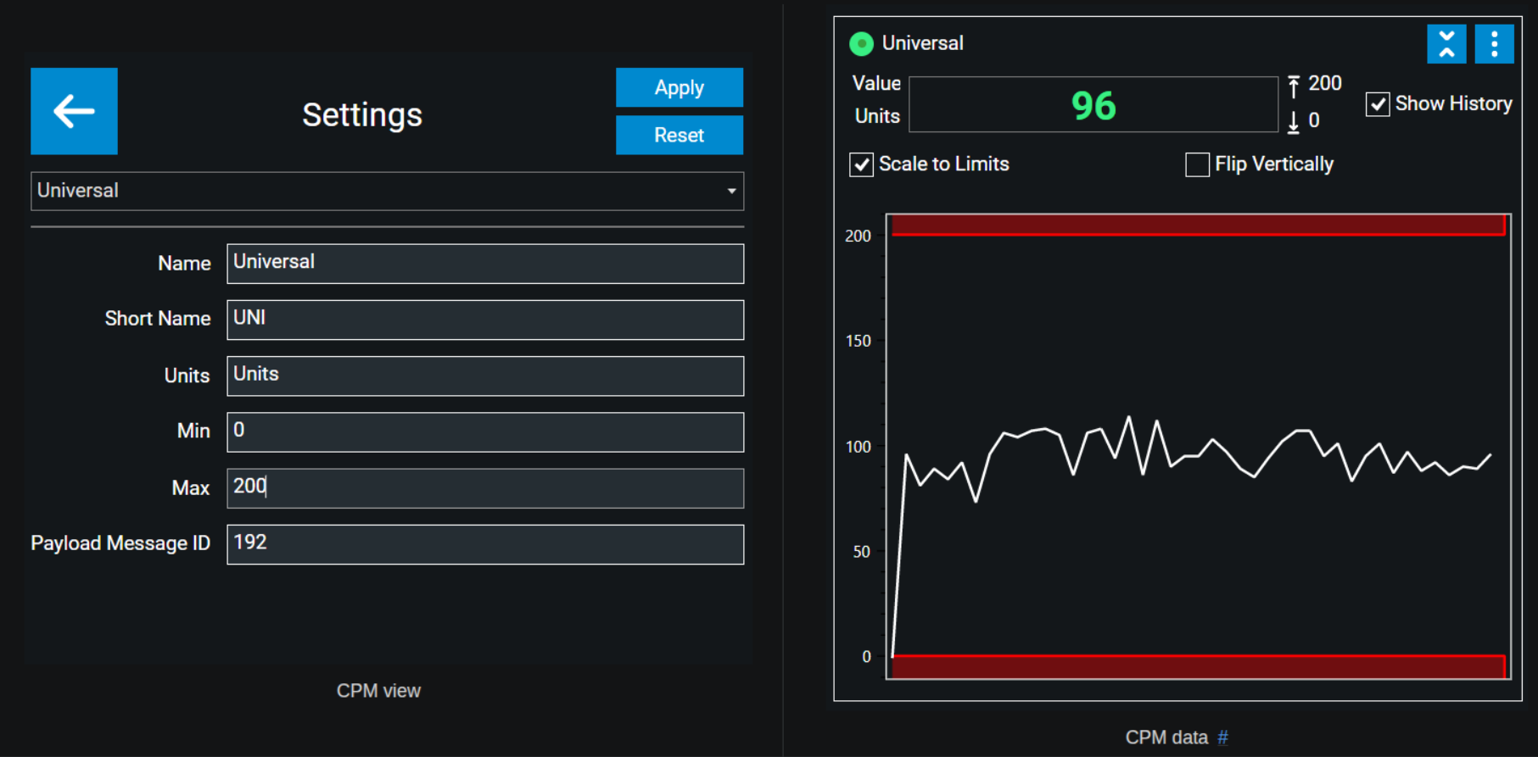Screen dimensions: 1538x757
Task: Click the 150 axis label on chart
Action: (858, 341)
